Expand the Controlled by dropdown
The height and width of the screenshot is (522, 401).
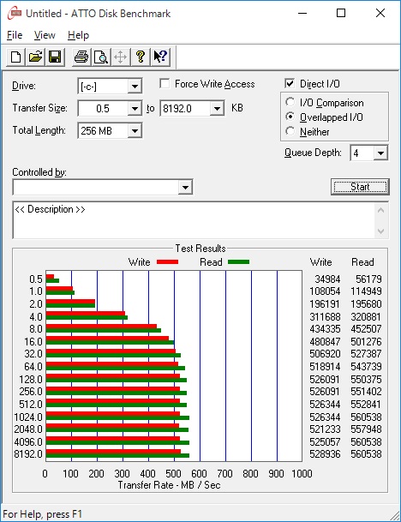(x=185, y=188)
